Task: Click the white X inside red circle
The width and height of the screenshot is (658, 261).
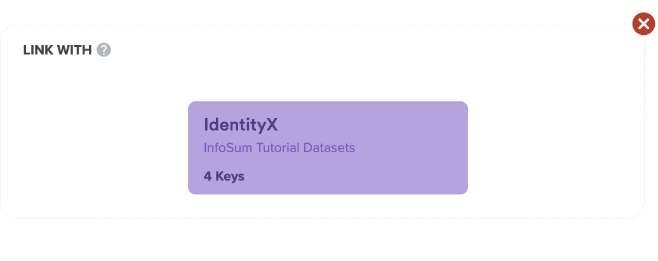Action: pyautogui.click(x=643, y=24)
